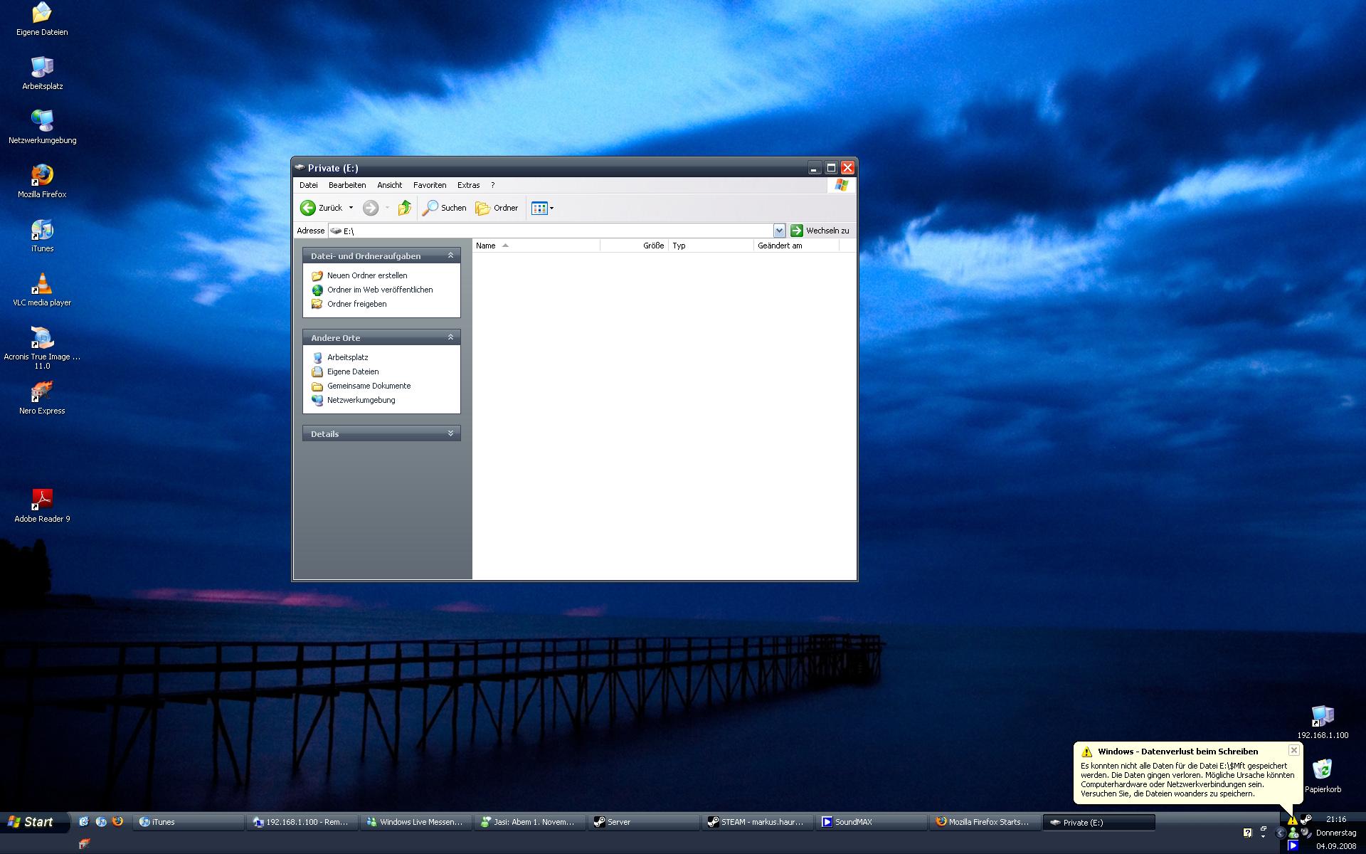
Task: Click the green Zurück back arrow
Action: click(308, 208)
